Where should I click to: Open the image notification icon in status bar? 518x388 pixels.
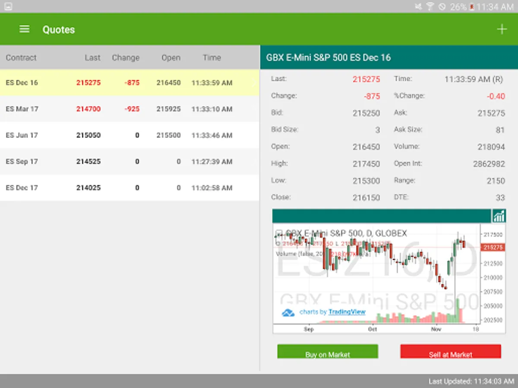click(x=7, y=6)
